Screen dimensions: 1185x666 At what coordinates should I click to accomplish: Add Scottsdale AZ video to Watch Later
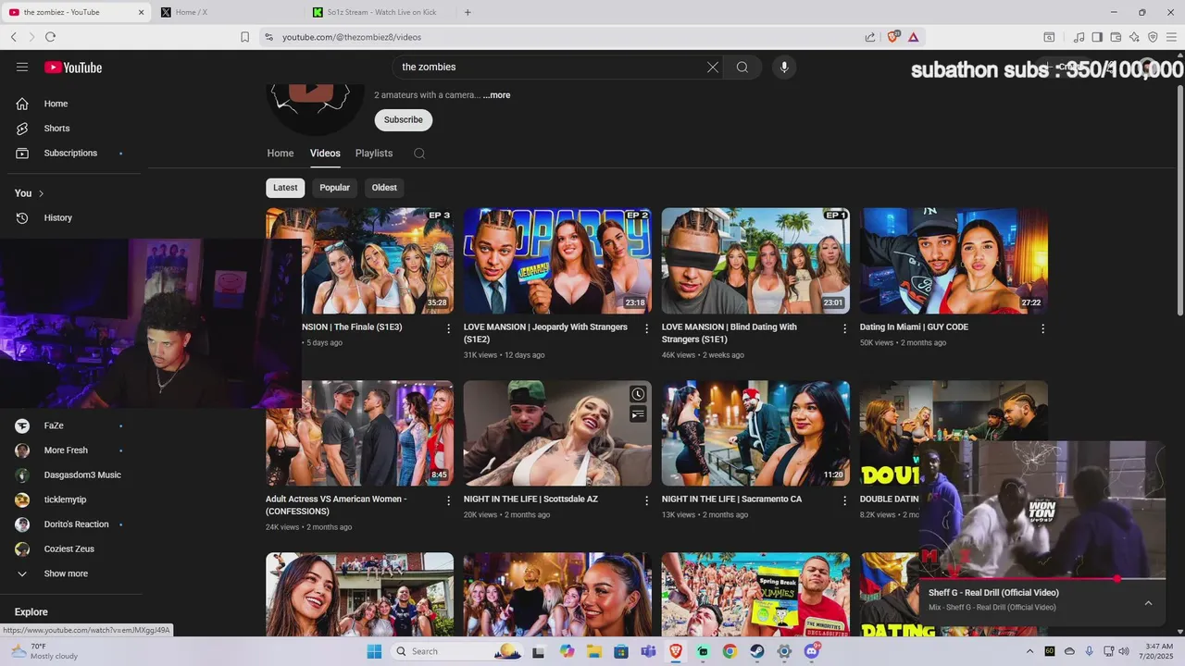(638, 395)
